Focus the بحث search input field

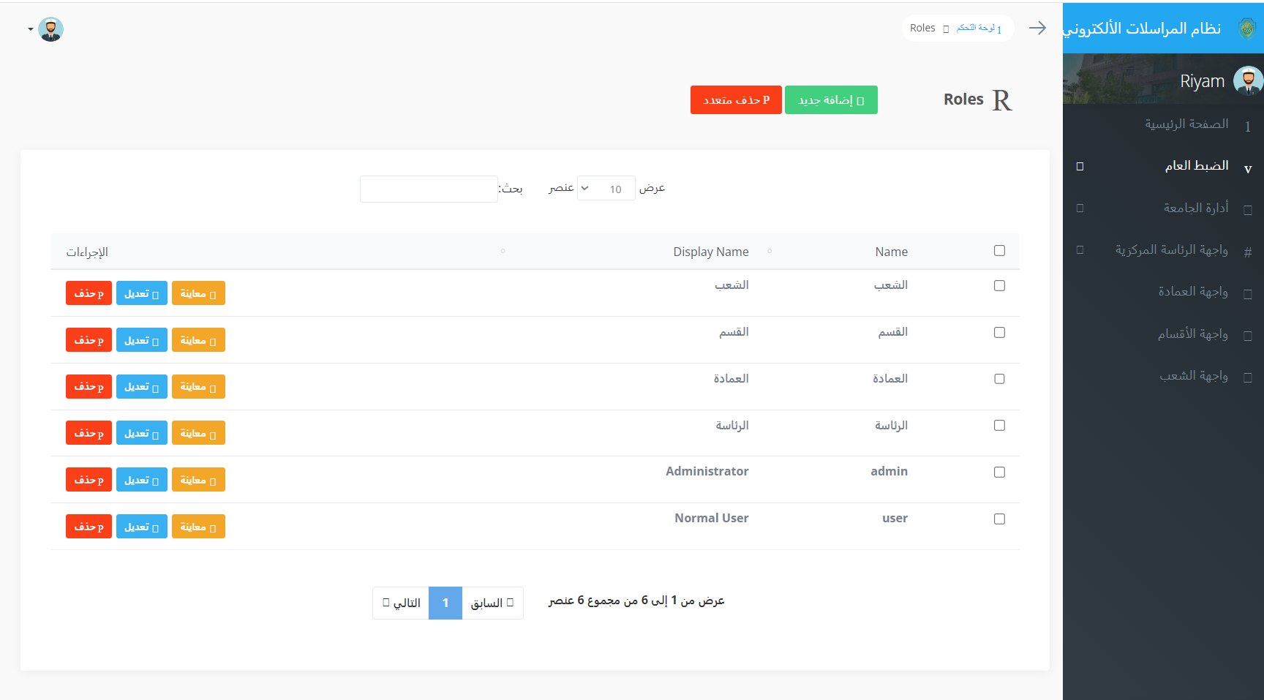[x=429, y=189]
